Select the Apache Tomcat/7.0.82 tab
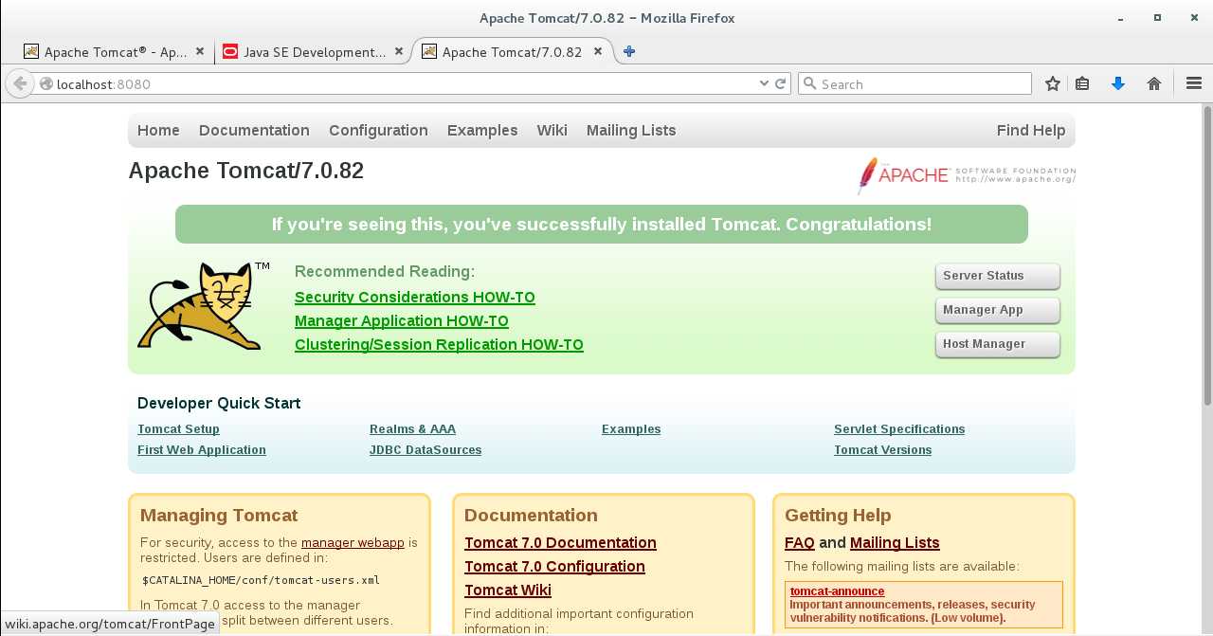The height and width of the screenshot is (636, 1213). pyautogui.click(x=512, y=52)
